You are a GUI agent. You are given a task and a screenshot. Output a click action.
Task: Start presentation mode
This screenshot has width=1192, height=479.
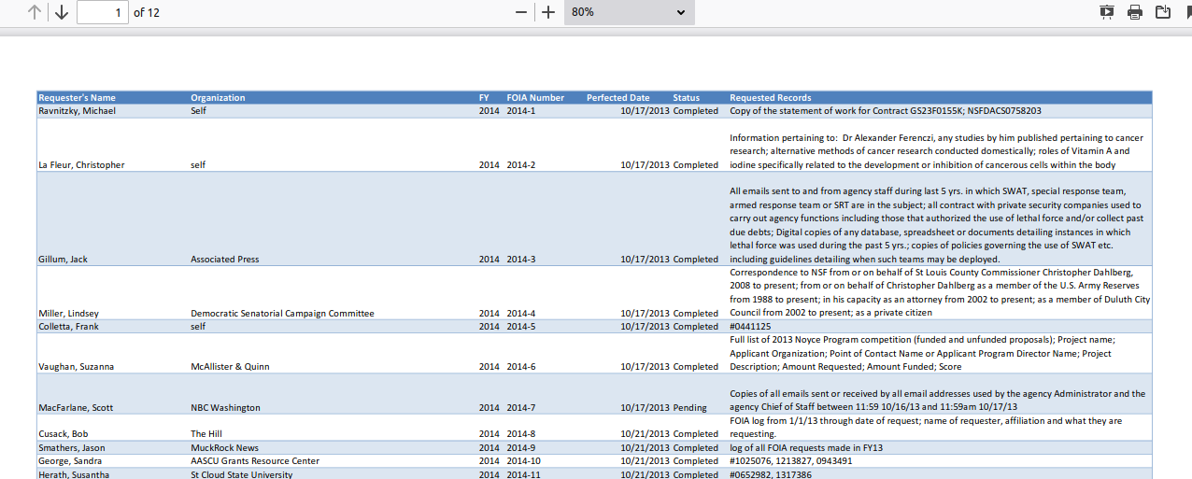coord(1107,12)
